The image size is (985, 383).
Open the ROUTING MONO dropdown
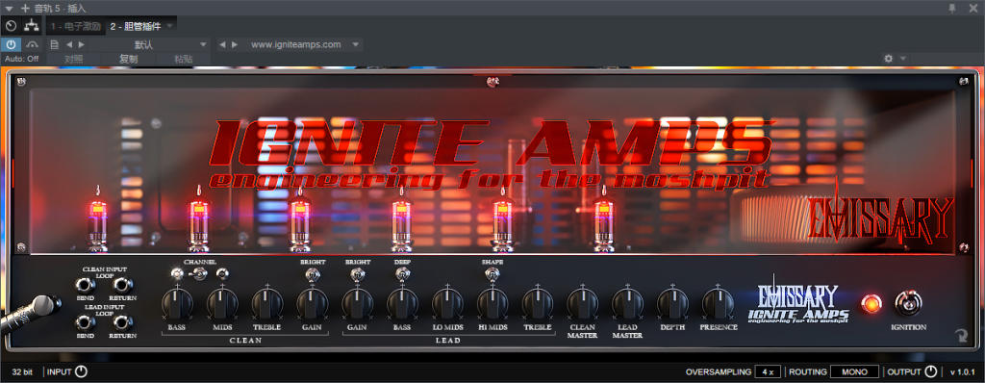point(854,371)
